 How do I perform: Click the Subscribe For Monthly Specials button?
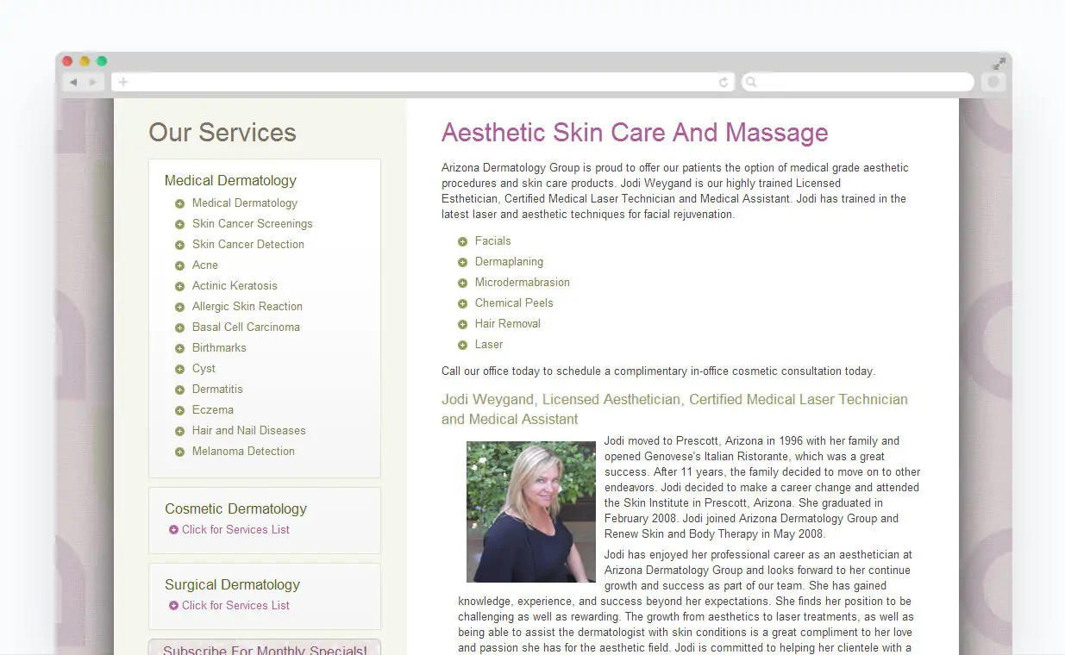[265, 648]
